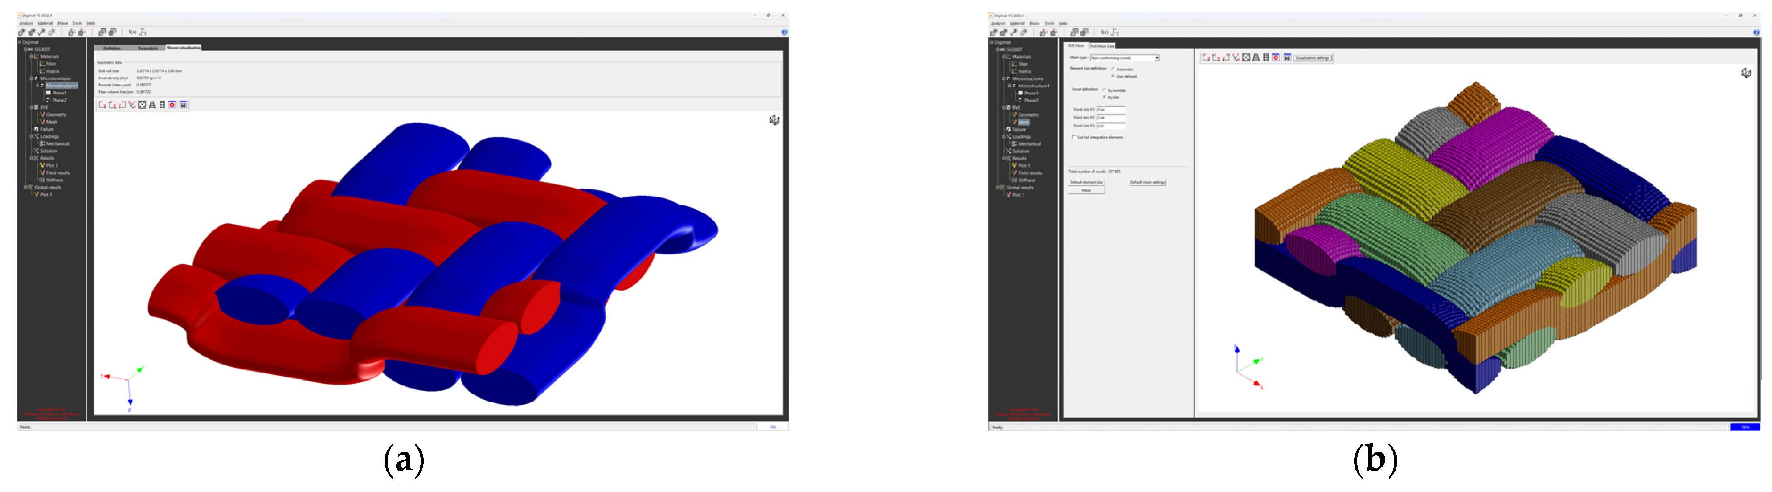Image resolution: width=1772 pixels, height=492 pixels.
Task: Click the blue 100% progress bar
Action: pos(1744,427)
